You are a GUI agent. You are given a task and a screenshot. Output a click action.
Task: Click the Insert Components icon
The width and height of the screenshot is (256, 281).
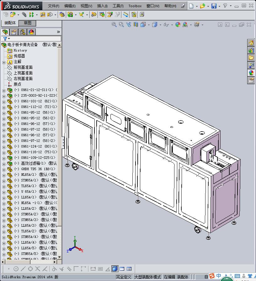(13, 14)
